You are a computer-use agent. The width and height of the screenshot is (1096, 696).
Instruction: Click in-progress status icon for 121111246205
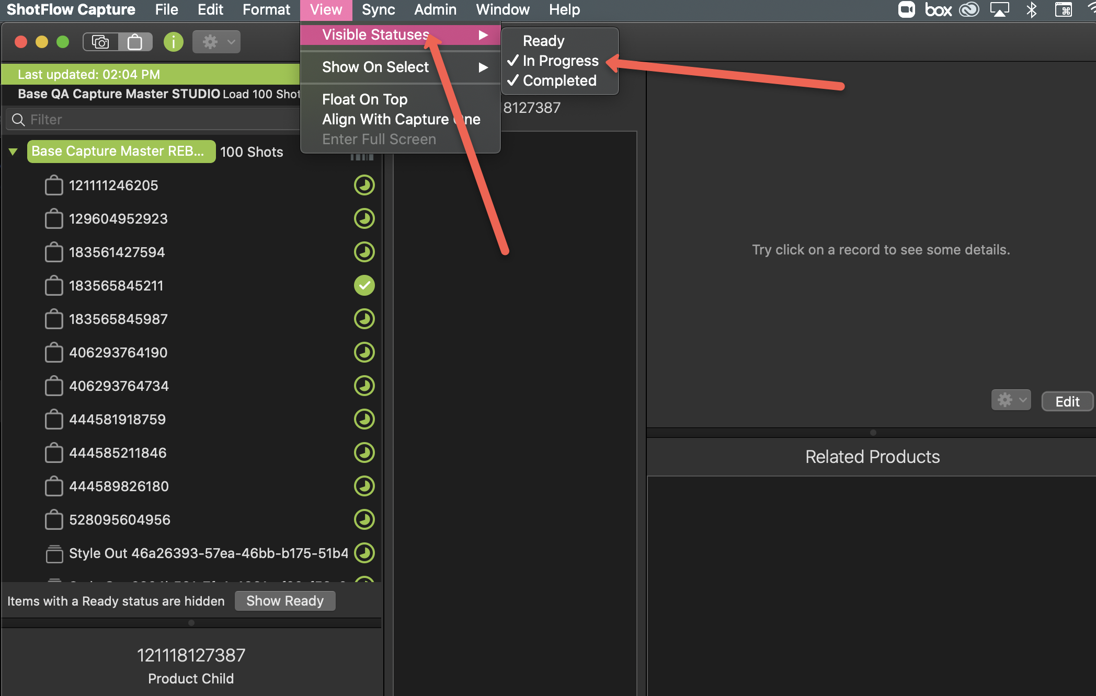(x=364, y=185)
